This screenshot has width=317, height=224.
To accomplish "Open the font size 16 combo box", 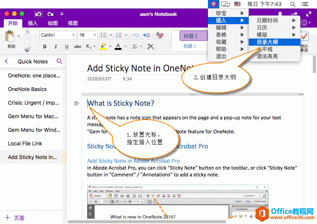I will pos(88,35).
